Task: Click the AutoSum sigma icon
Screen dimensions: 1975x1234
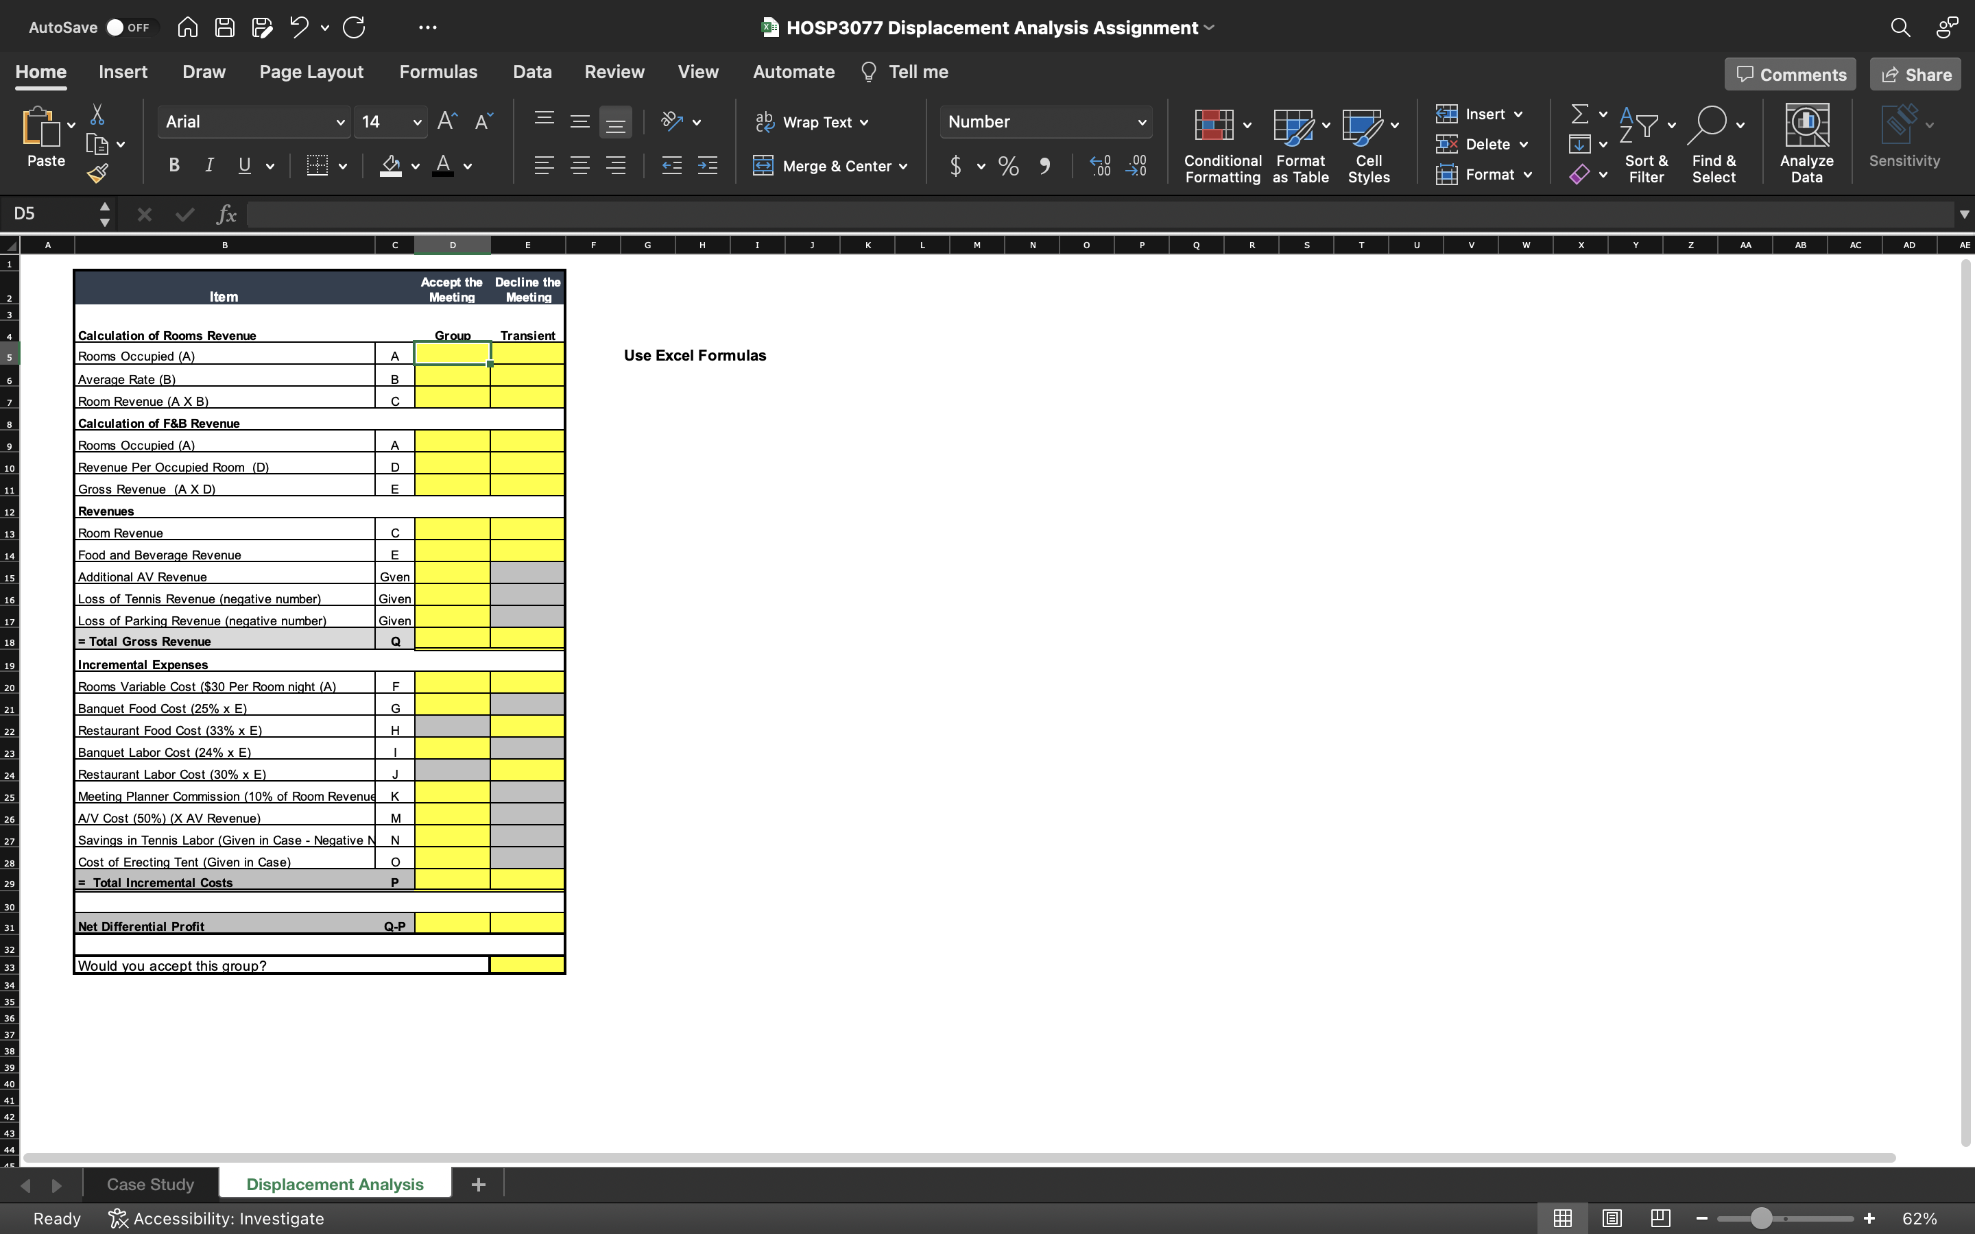Action: (1579, 113)
